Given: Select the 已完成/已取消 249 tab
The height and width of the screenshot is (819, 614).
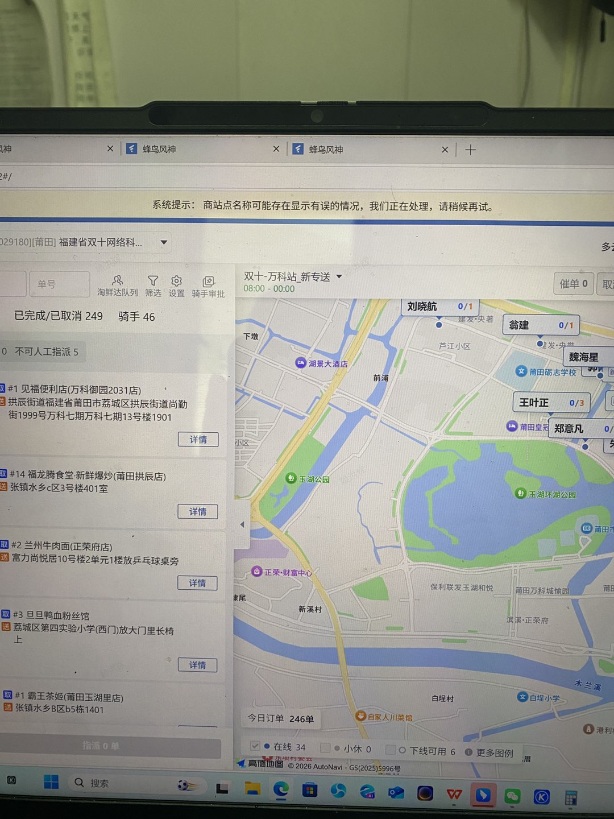Looking at the screenshot, I should (59, 316).
